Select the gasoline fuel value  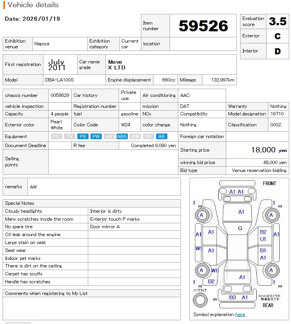coord(130,114)
